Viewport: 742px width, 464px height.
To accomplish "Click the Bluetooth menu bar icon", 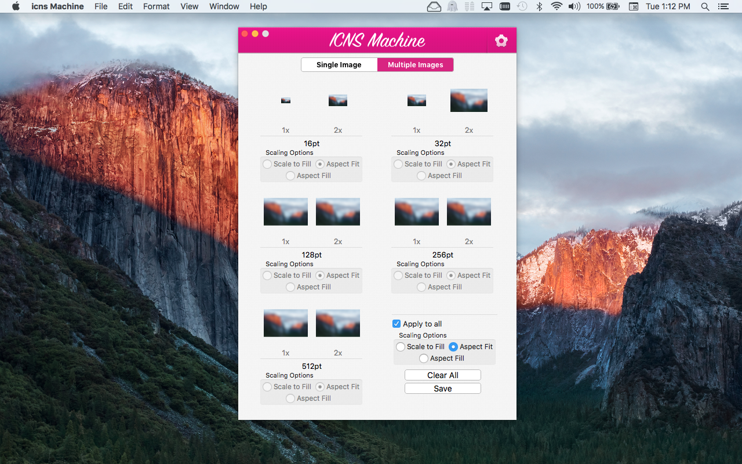I will pos(539,6).
